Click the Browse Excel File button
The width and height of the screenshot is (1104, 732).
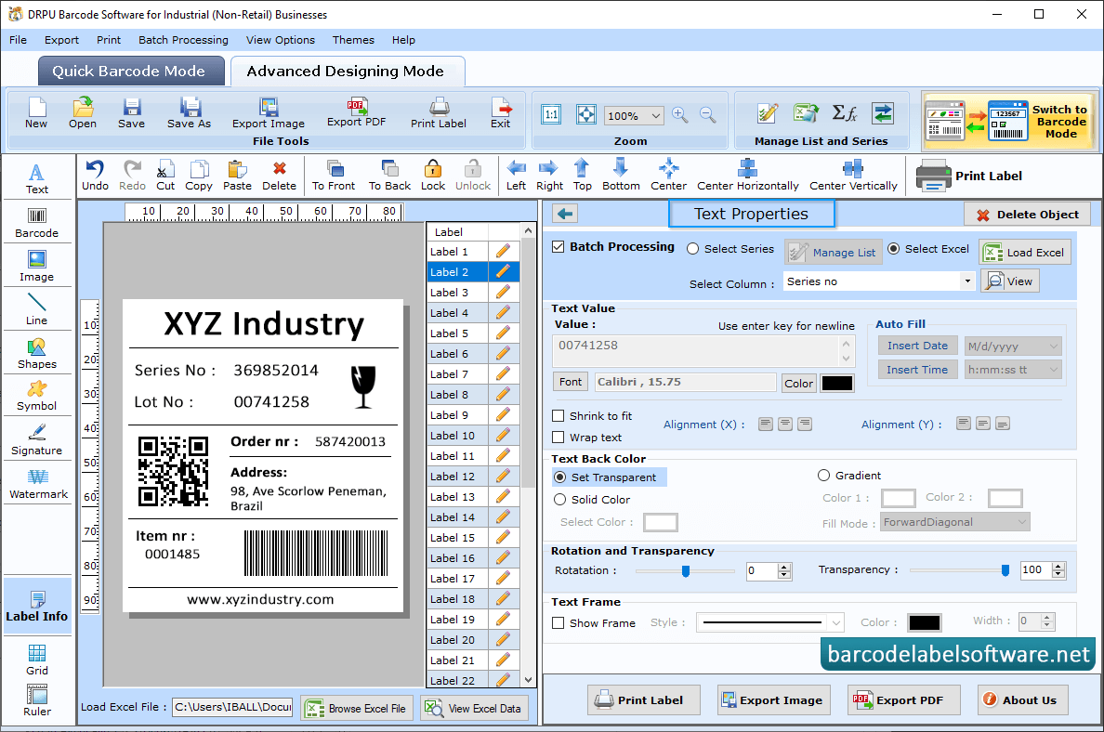[x=356, y=708]
